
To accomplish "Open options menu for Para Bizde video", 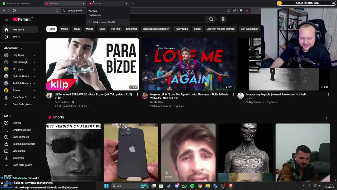I will [x=137, y=94].
